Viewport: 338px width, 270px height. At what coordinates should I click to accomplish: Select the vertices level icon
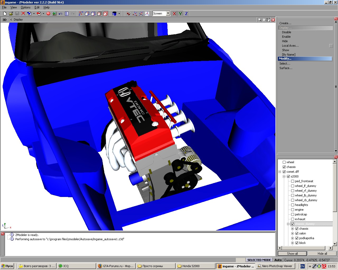point(81,13)
